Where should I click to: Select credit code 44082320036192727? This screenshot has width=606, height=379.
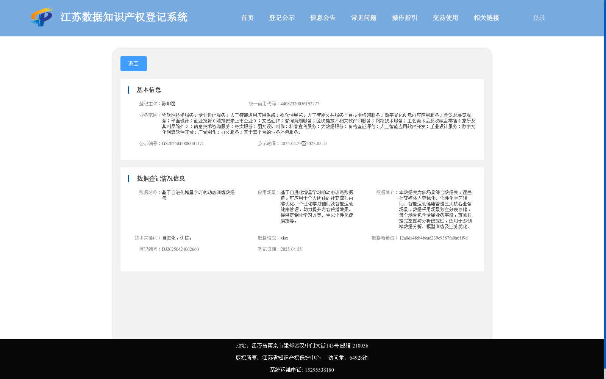click(300, 104)
